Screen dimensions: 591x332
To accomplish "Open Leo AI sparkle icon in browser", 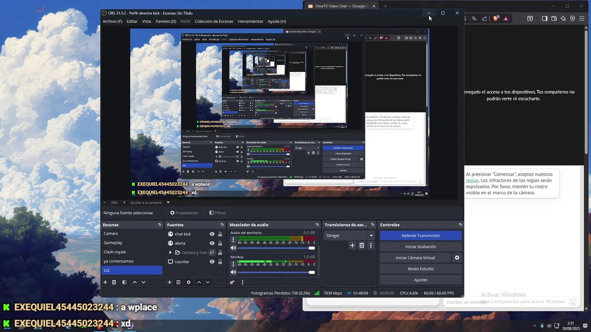I will [563, 18].
